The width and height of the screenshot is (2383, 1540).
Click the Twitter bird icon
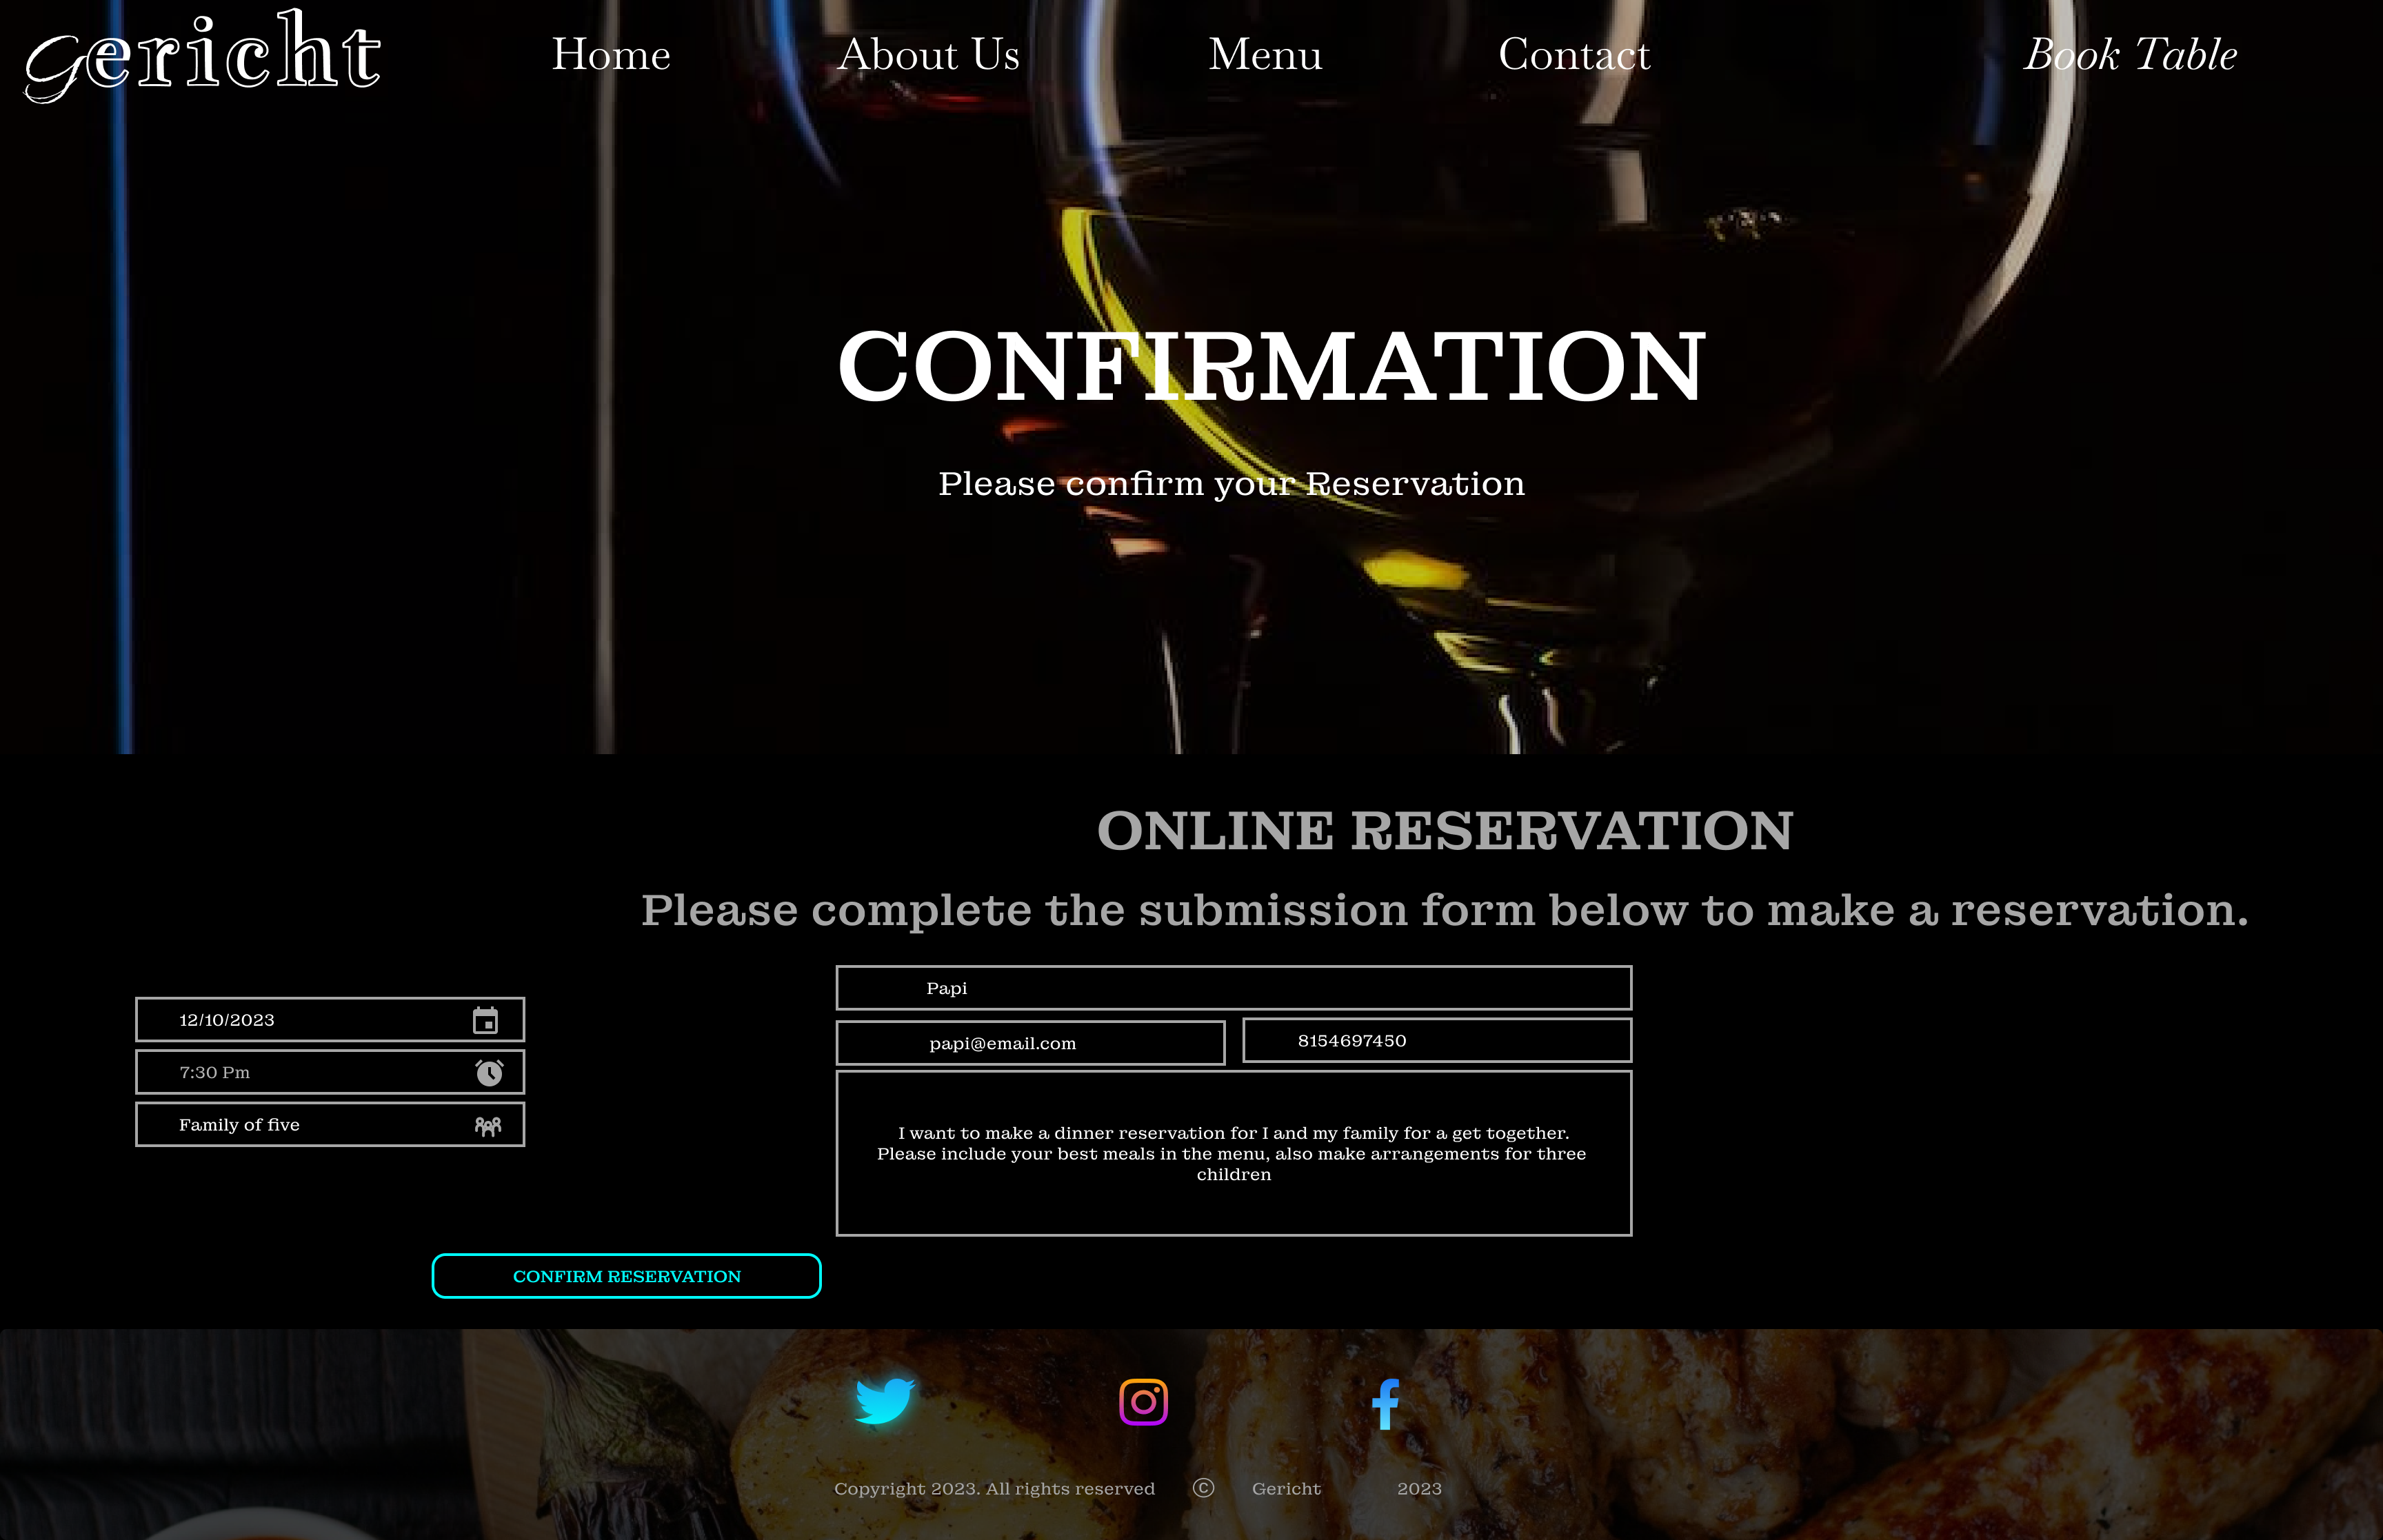885,1401
